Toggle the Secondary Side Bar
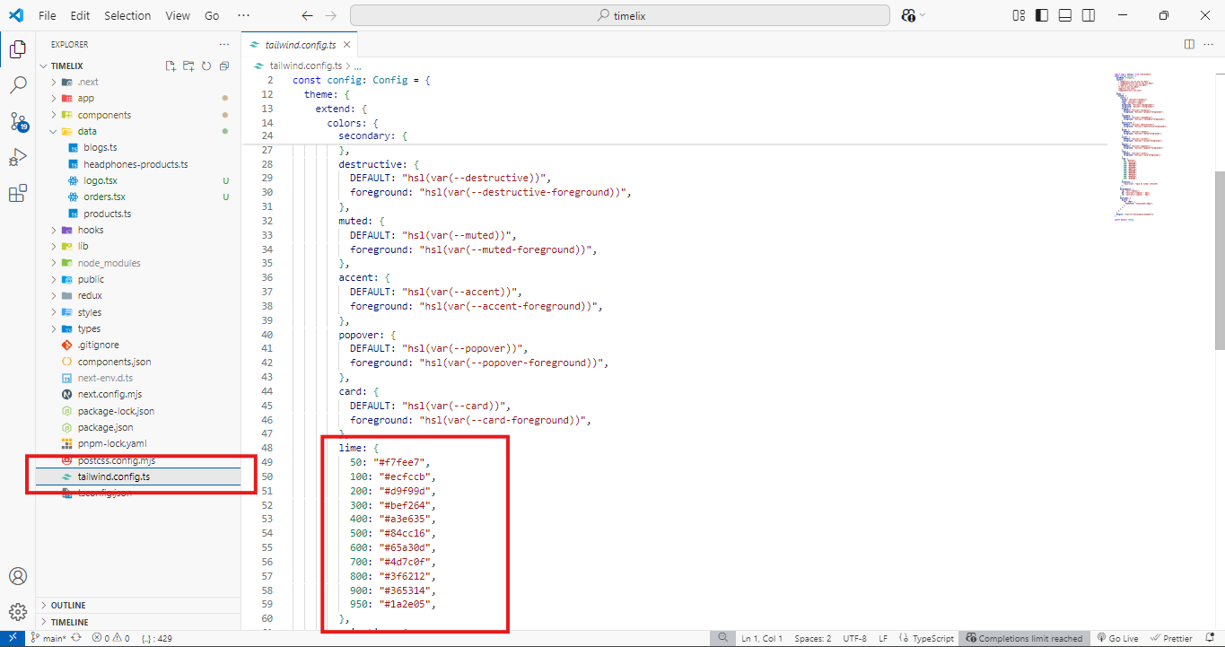 coord(1088,15)
